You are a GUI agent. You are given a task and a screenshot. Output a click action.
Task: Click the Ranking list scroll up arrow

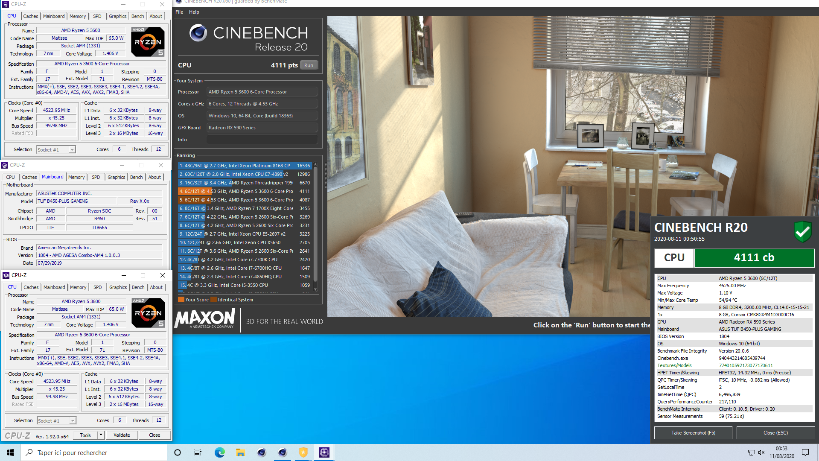(x=315, y=164)
